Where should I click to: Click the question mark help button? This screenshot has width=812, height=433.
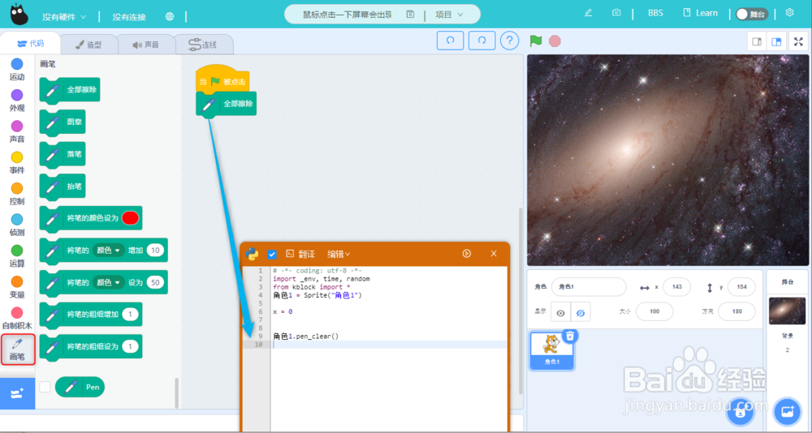coord(510,41)
